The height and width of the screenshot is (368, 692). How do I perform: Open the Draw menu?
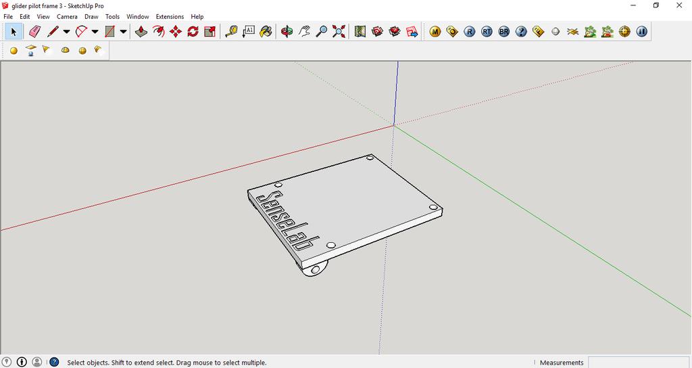(x=91, y=16)
